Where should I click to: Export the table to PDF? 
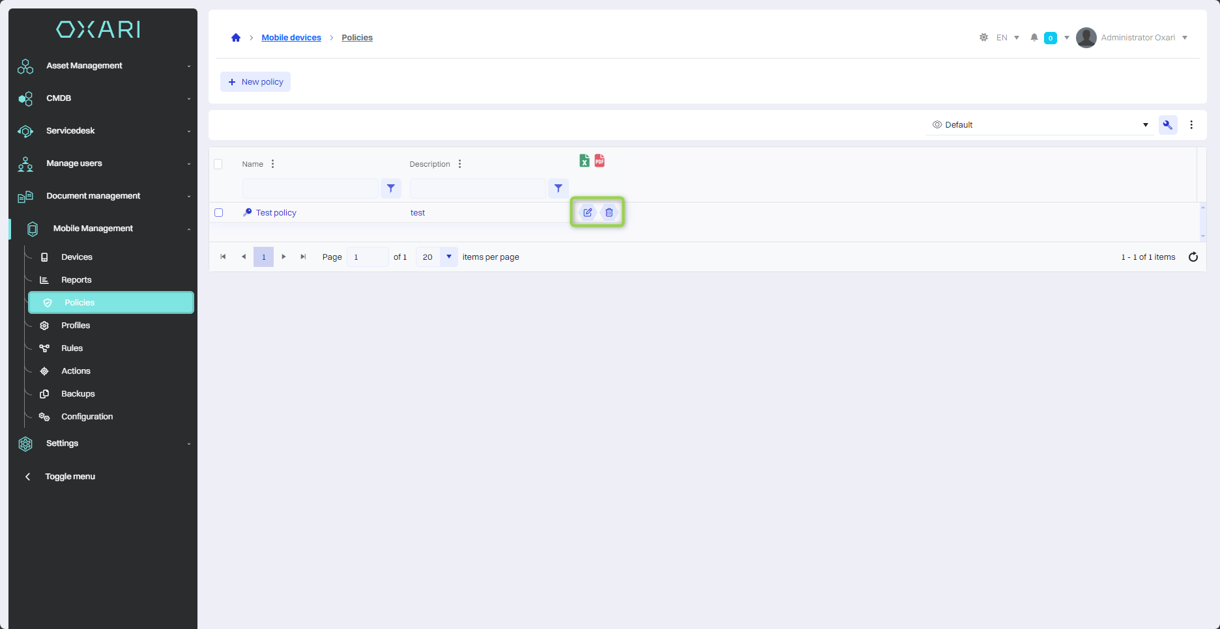click(x=600, y=161)
